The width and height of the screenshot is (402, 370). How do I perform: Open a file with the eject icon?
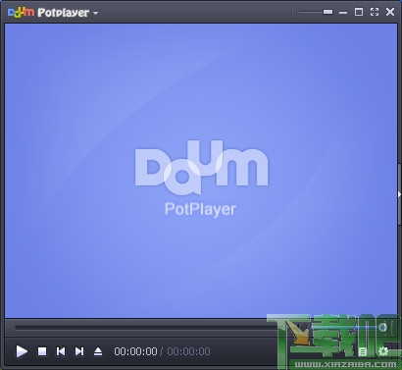tap(98, 351)
